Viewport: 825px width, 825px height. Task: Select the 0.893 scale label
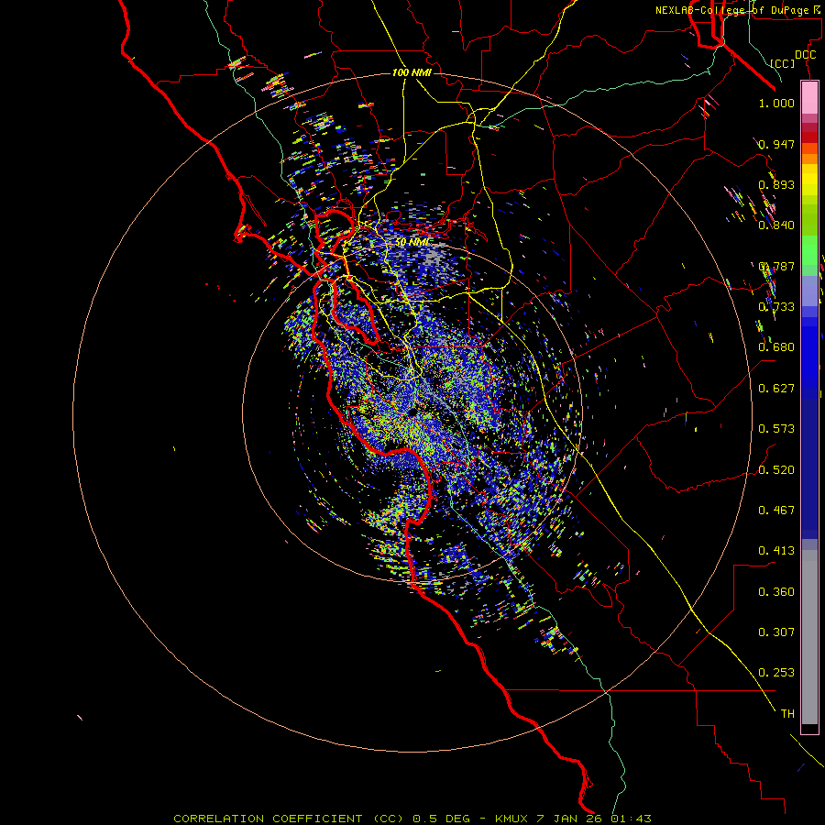click(x=776, y=184)
